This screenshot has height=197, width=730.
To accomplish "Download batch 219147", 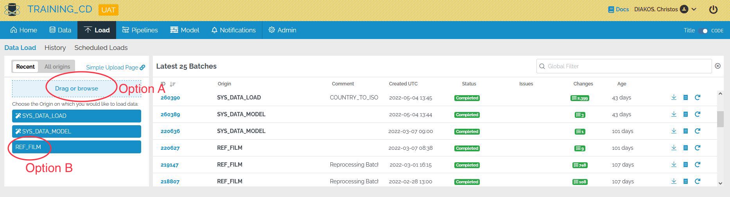I will point(674,165).
